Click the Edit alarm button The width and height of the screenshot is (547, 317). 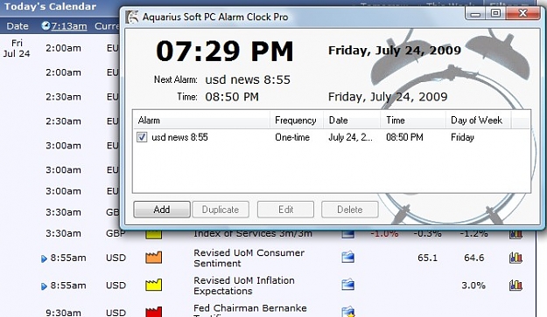point(285,210)
